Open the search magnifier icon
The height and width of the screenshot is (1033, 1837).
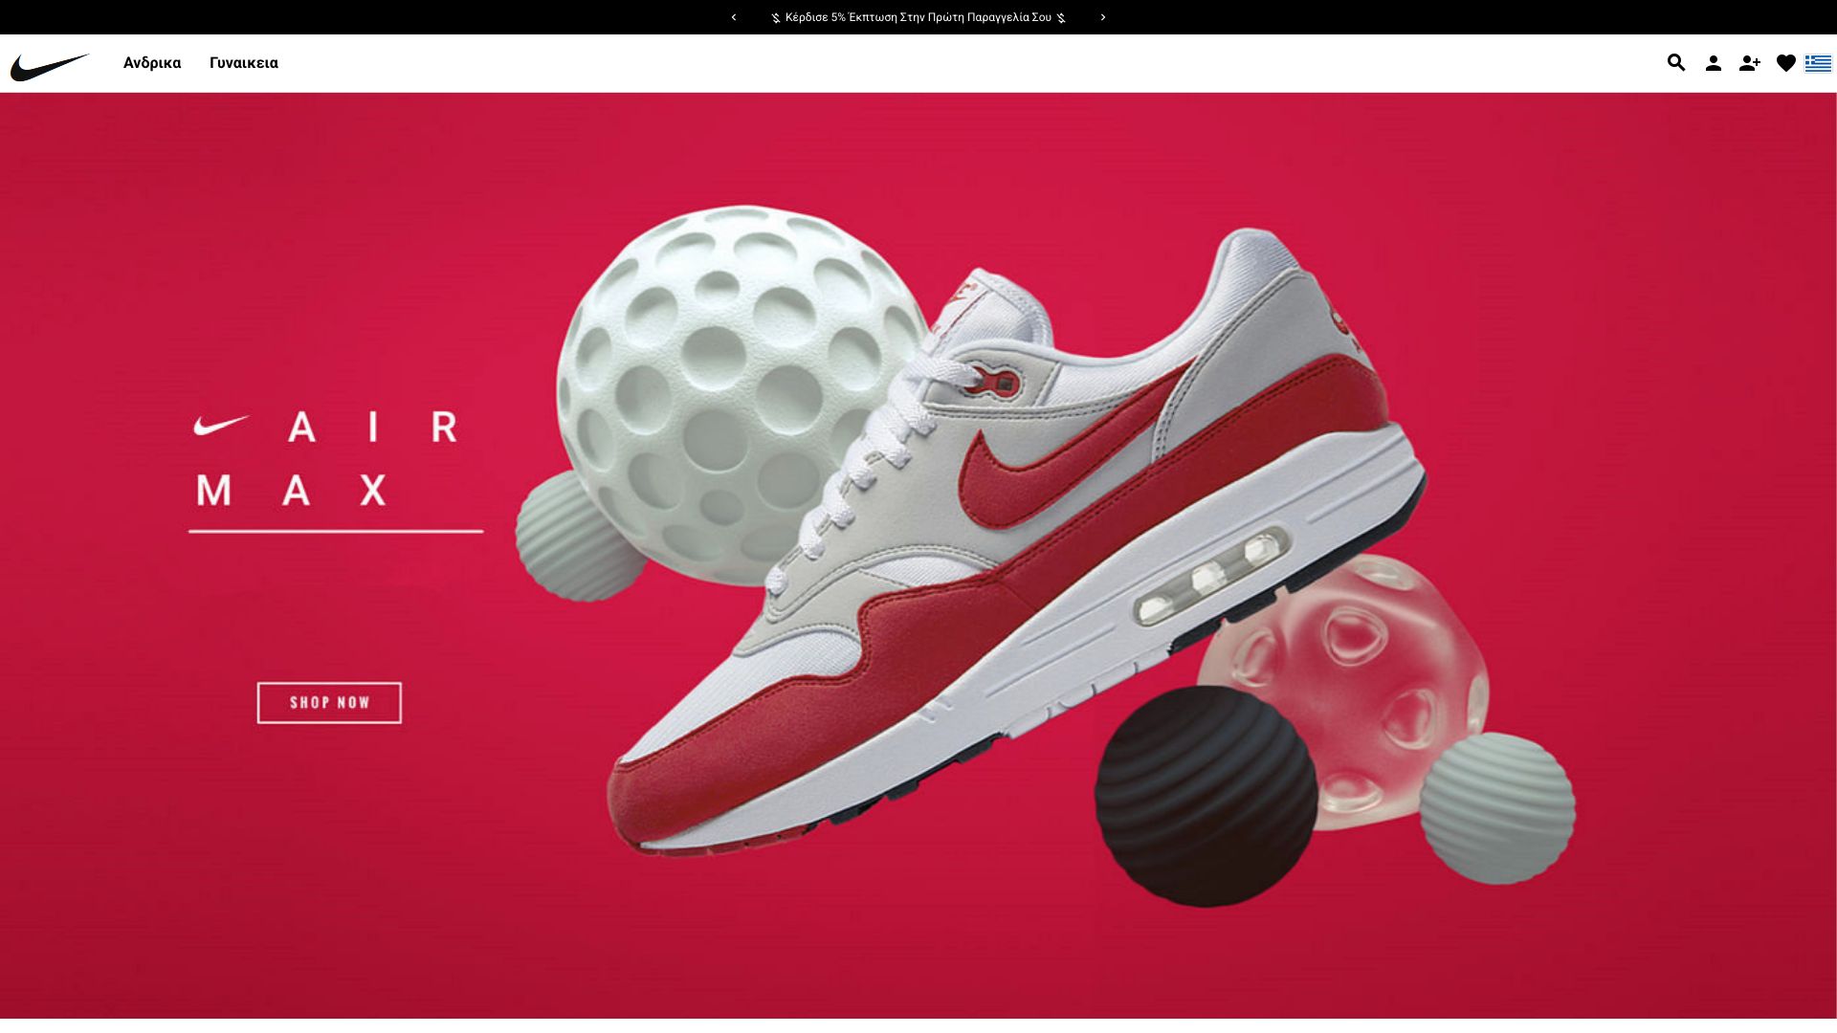pos(1676,63)
